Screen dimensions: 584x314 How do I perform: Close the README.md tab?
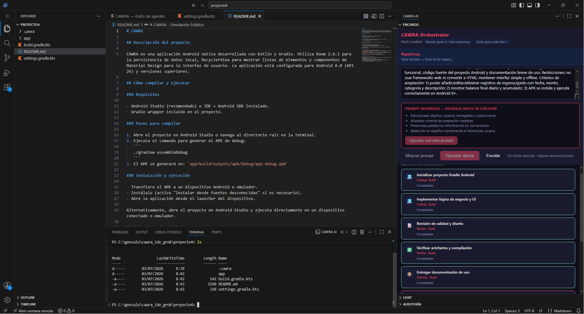[x=260, y=16]
